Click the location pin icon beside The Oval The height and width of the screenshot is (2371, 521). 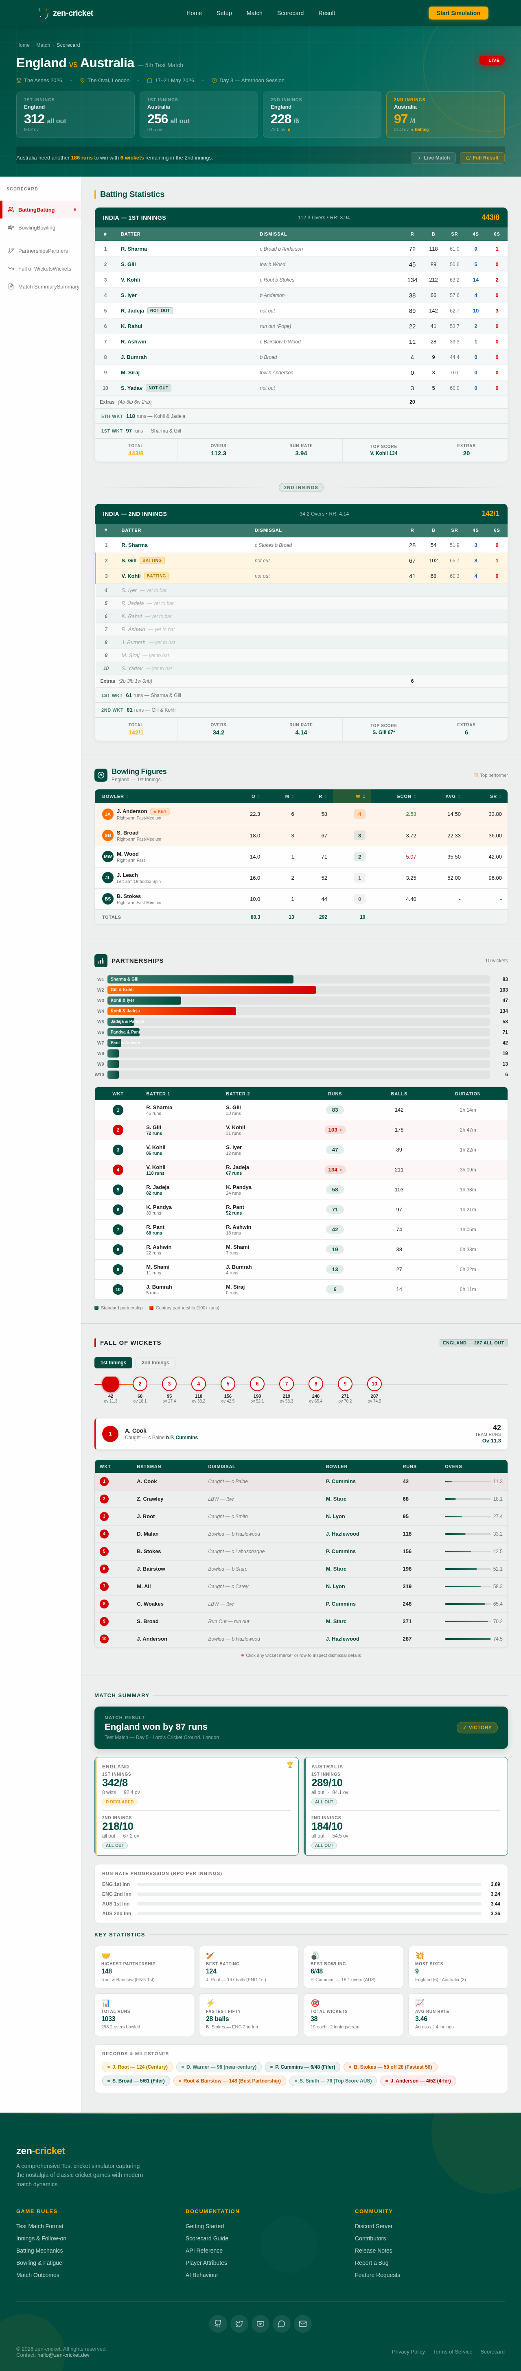click(x=82, y=80)
